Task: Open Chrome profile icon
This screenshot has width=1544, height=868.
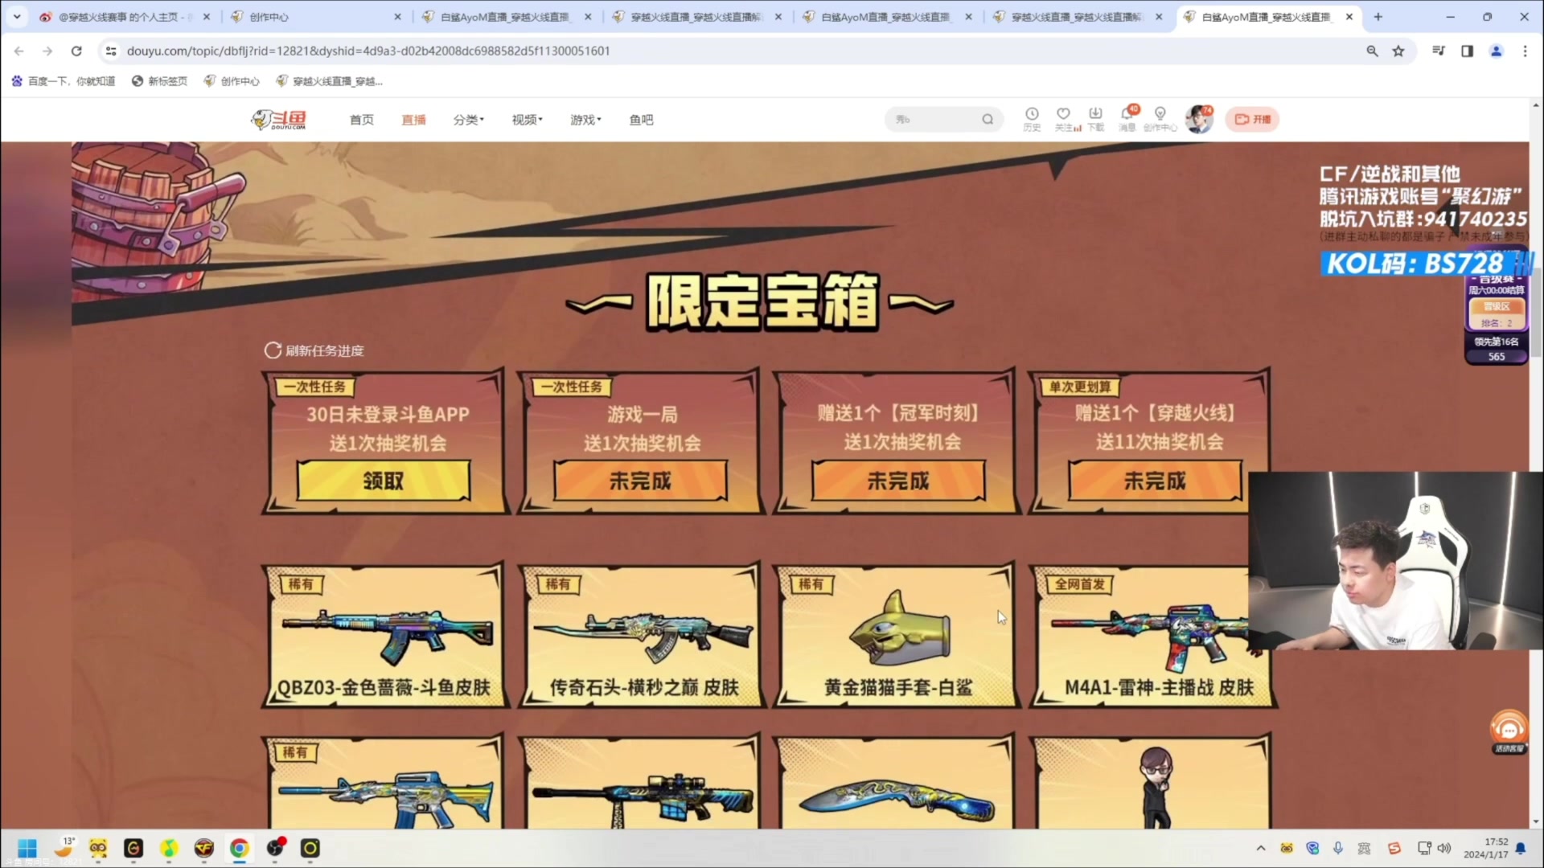Action: click(1496, 51)
